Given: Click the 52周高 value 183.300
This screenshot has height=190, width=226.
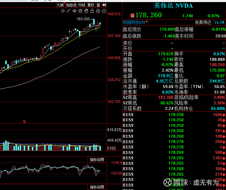Looking at the screenshot, I should point(165,97).
